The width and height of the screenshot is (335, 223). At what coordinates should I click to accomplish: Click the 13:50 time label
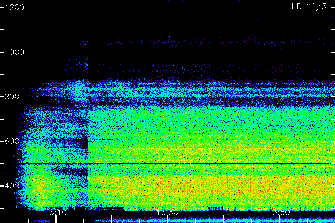(x=279, y=213)
